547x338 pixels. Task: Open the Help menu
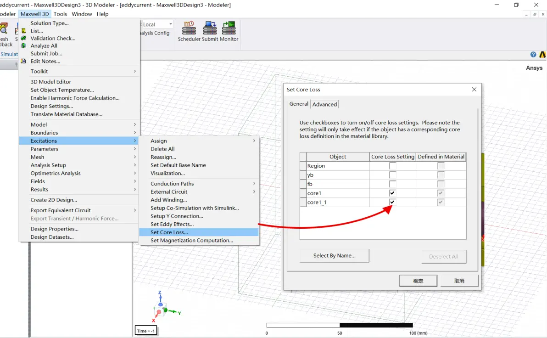pyautogui.click(x=103, y=14)
